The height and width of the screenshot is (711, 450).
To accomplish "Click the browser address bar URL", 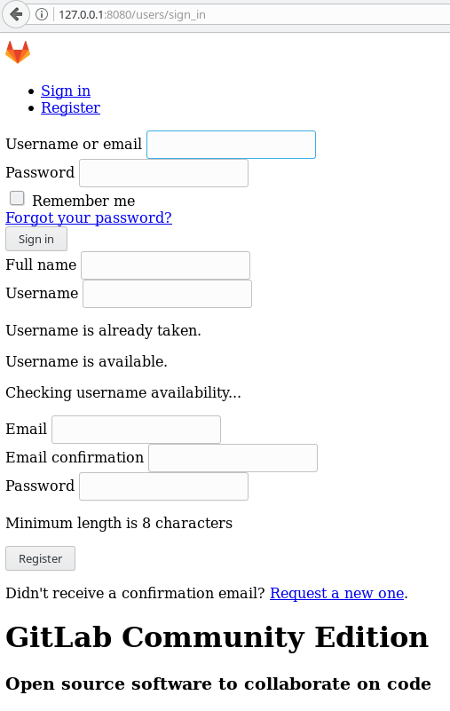I will pyautogui.click(x=132, y=14).
